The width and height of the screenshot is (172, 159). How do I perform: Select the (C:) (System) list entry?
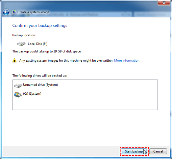[28, 94]
